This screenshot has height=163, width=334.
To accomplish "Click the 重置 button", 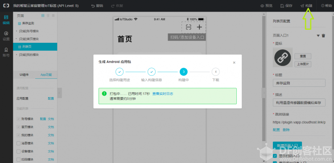I will (303, 56).
